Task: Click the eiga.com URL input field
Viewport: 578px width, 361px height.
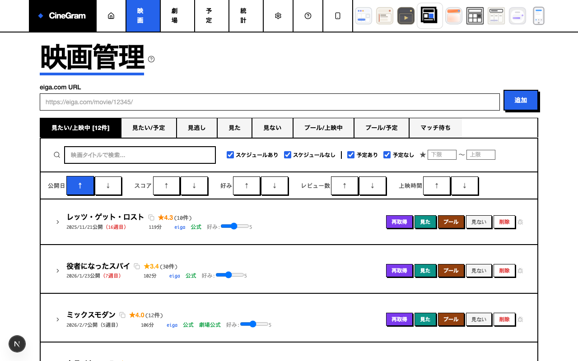Action: [x=270, y=102]
